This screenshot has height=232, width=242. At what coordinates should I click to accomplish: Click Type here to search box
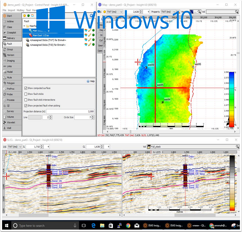(45, 226)
